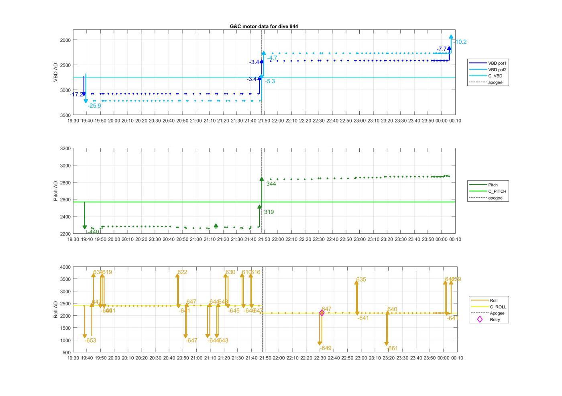Click the '635' Roll data label

[361, 280]
